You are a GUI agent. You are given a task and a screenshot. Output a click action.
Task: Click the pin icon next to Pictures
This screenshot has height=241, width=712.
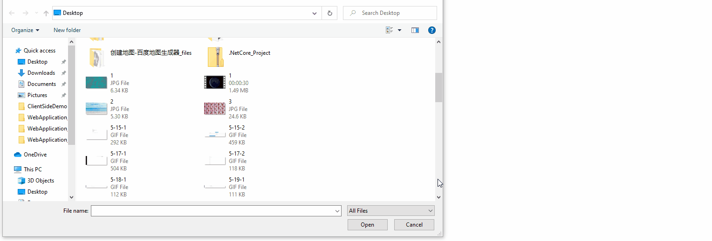[63, 95]
